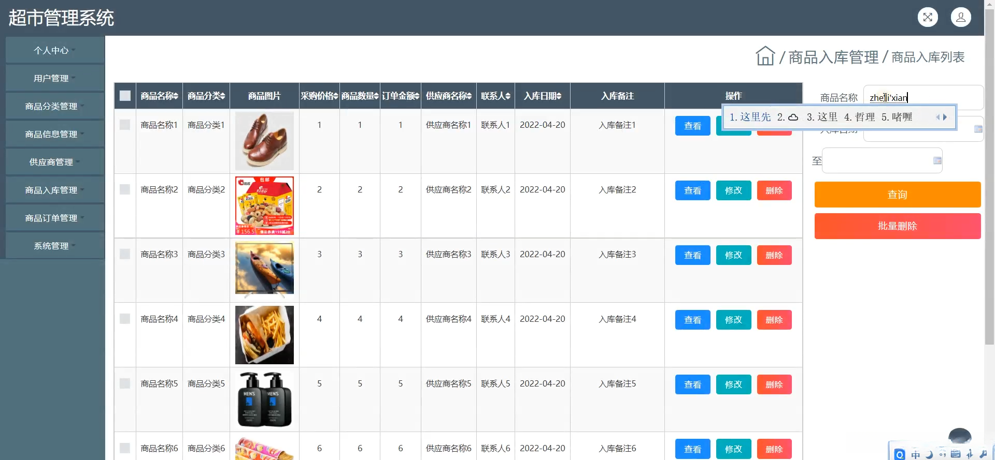Click 修改 for the 商品名称5 row

pyautogui.click(x=734, y=384)
